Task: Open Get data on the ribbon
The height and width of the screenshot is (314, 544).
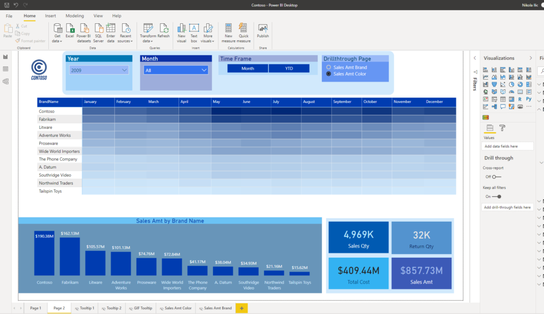Action: (x=57, y=33)
